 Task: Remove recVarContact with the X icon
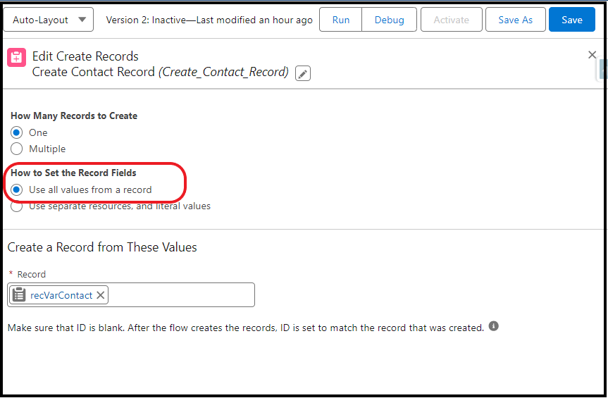coord(101,295)
